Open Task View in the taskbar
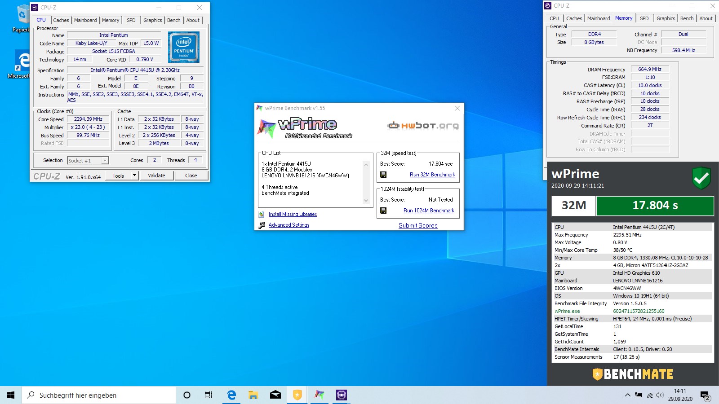The image size is (719, 404). [x=209, y=395]
